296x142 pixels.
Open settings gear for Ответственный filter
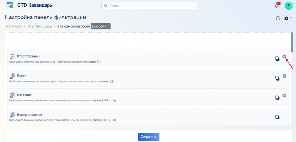coord(284,56)
